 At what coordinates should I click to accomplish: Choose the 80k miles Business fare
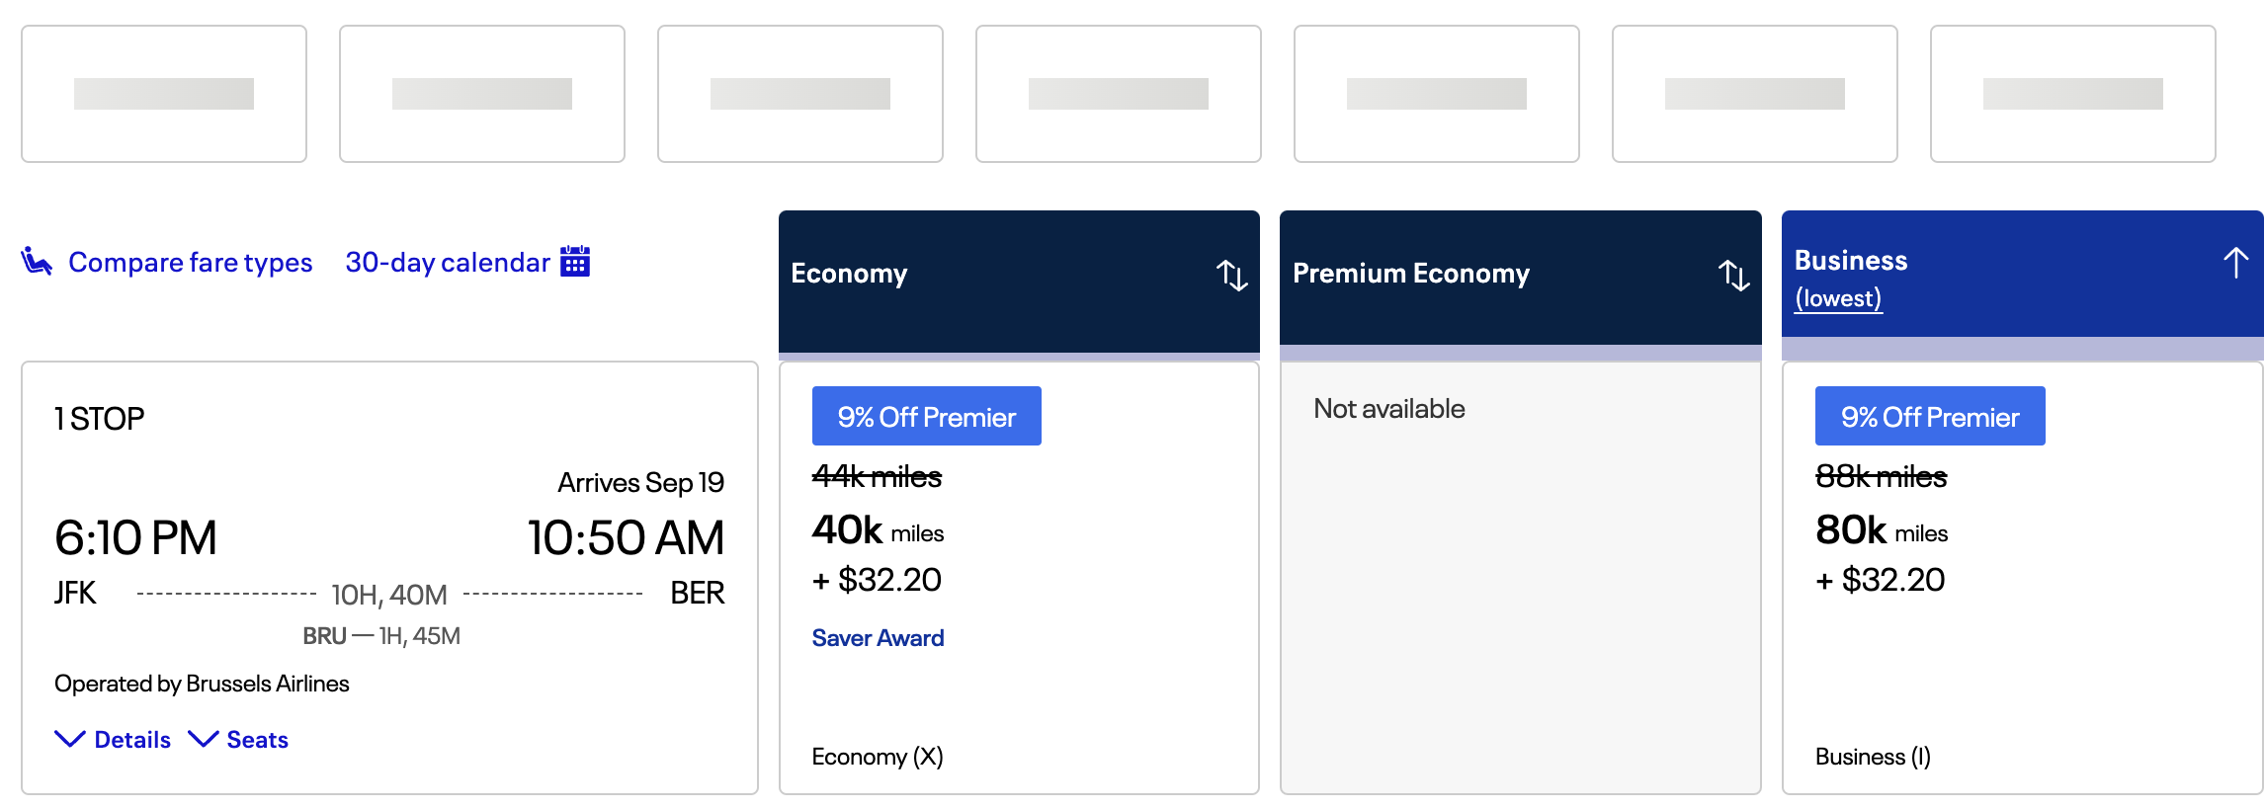1881,531
